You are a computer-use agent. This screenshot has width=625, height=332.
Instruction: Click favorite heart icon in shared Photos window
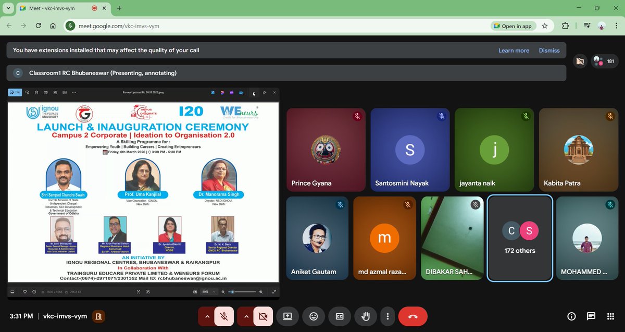coord(24,292)
